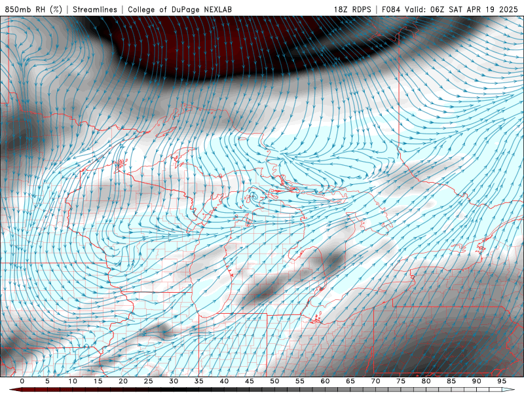Click the '95' value on the colorbar scale
The height and width of the screenshot is (393, 524).
[502, 381]
